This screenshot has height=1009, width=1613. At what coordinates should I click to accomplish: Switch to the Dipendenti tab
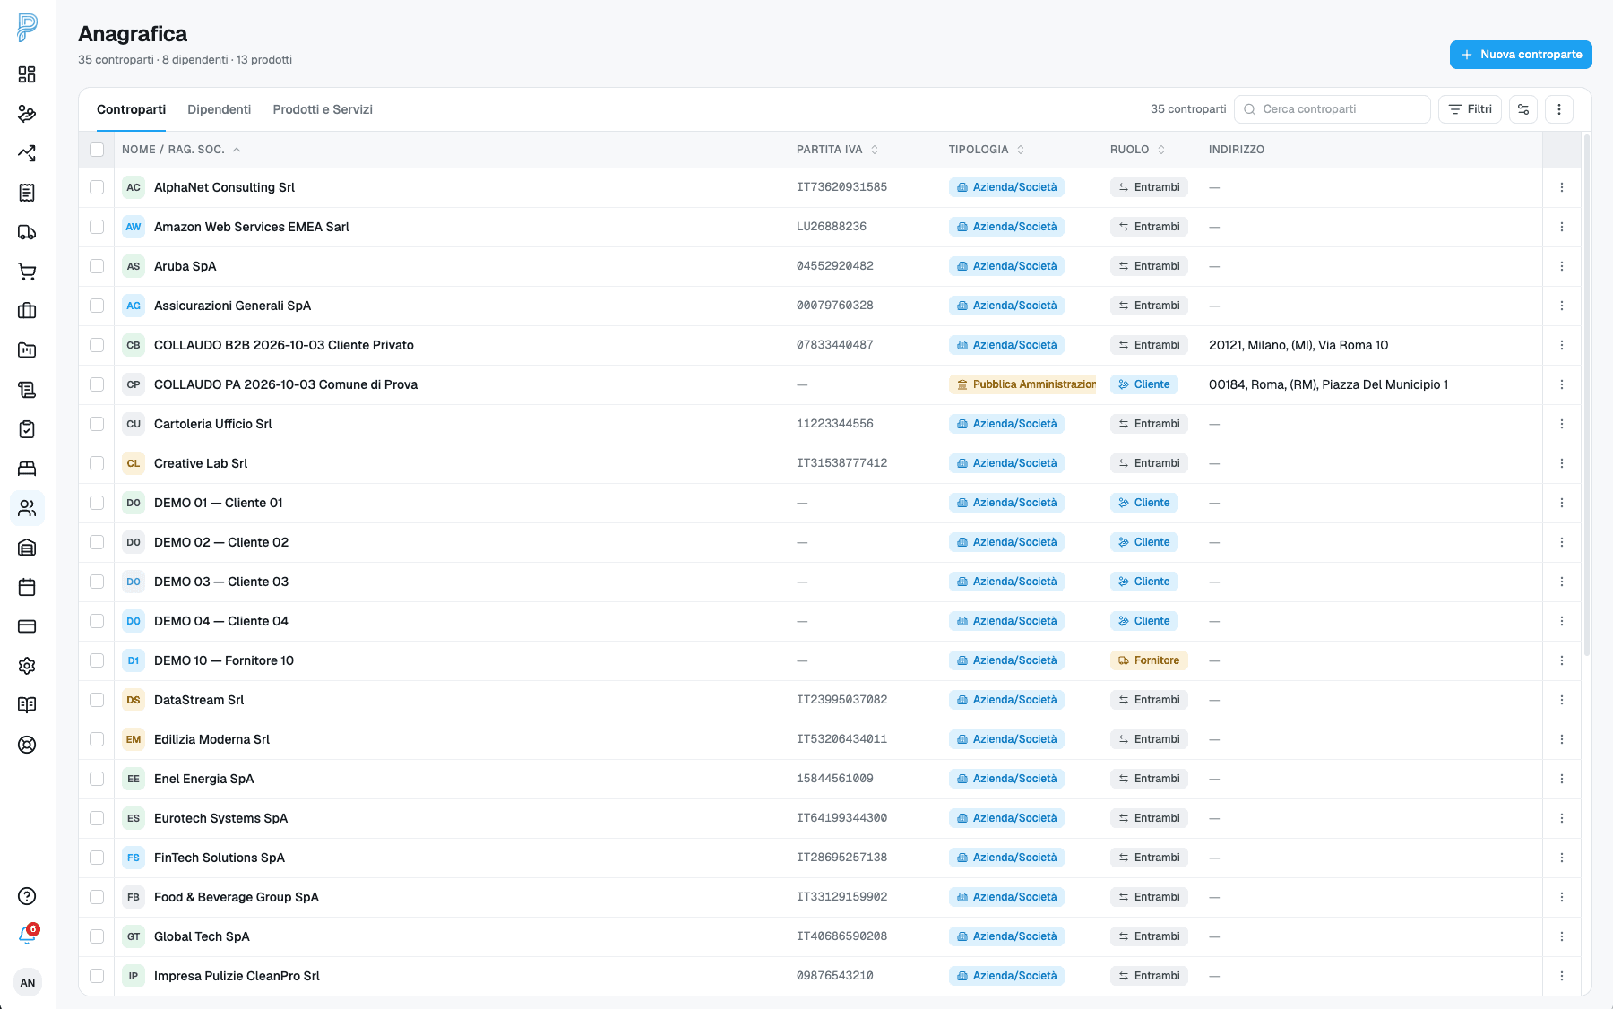coord(220,109)
